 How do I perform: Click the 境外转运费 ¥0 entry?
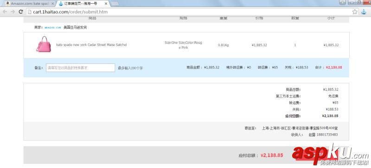[x=238, y=68]
